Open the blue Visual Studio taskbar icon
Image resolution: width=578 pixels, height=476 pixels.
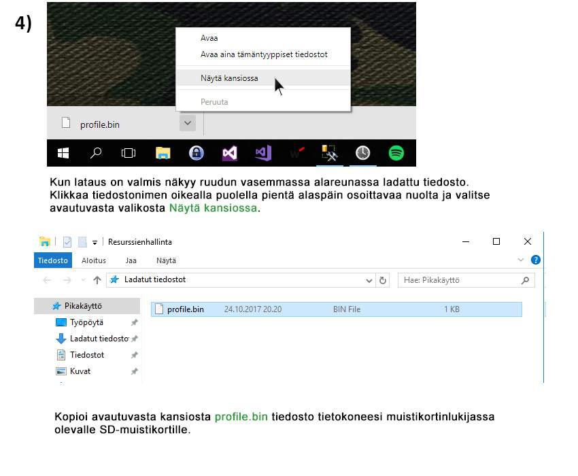tap(263, 154)
